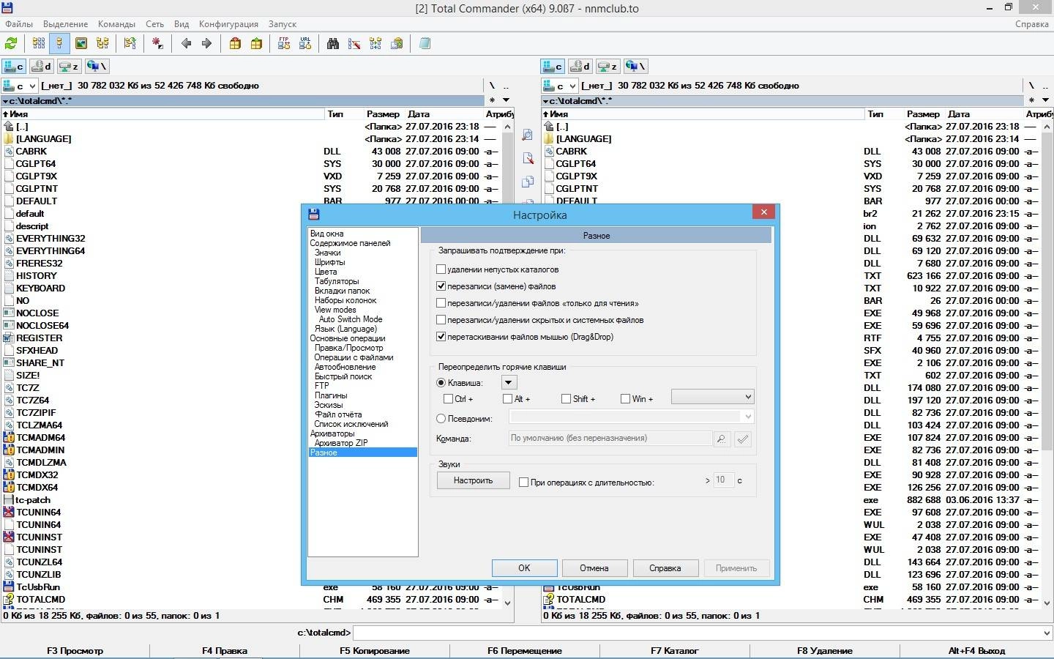The height and width of the screenshot is (659, 1054).
Task: Open the Команды menu
Action: (116, 24)
